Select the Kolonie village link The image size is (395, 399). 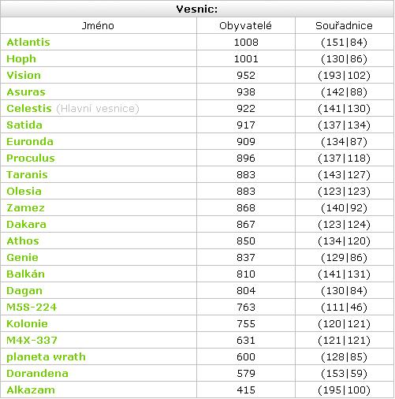coord(27,324)
